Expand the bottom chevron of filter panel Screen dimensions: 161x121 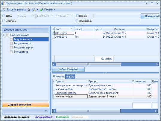(x=46, y=111)
